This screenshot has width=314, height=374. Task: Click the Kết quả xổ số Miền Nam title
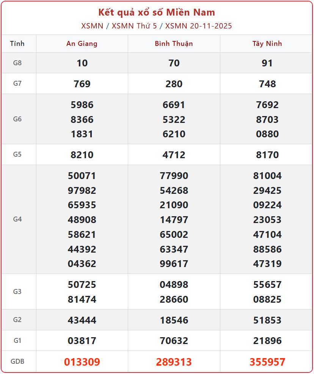tap(157, 12)
